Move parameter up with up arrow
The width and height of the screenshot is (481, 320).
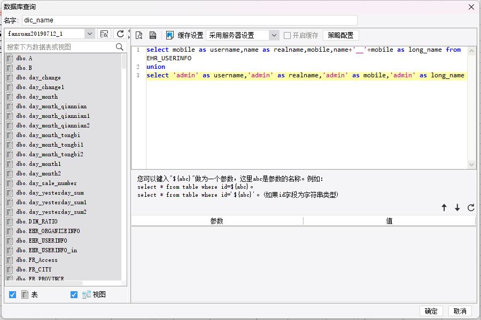pyautogui.click(x=444, y=208)
